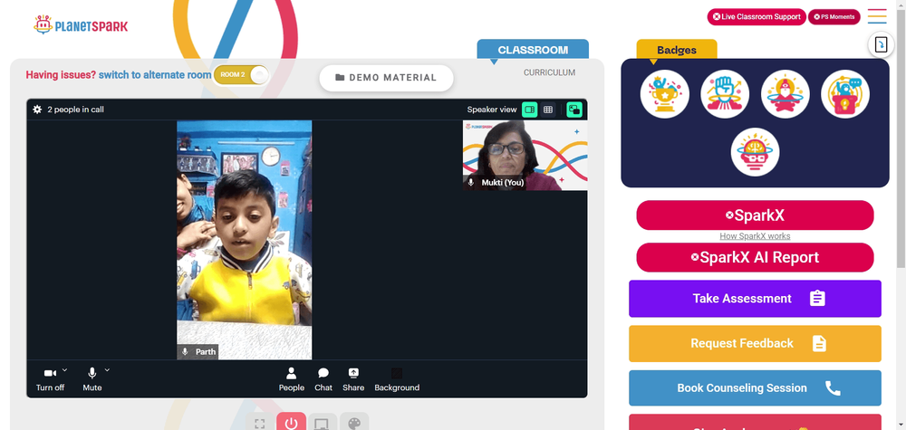Open the SparkX AI Report
906x430 pixels.
(755, 257)
